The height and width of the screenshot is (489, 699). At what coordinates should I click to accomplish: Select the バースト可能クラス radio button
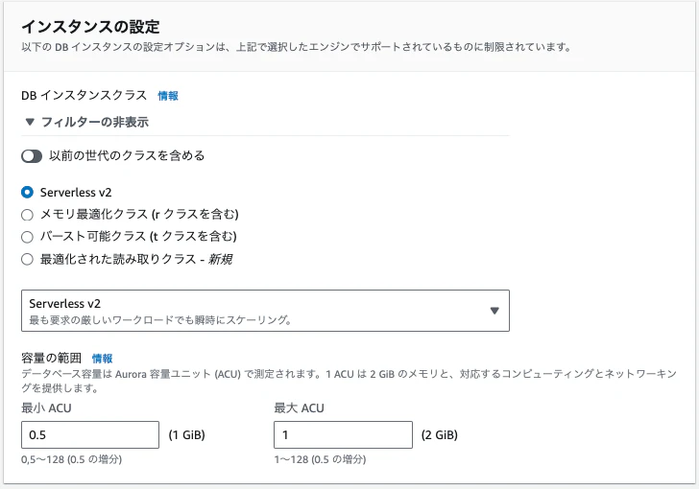tap(27, 236)
